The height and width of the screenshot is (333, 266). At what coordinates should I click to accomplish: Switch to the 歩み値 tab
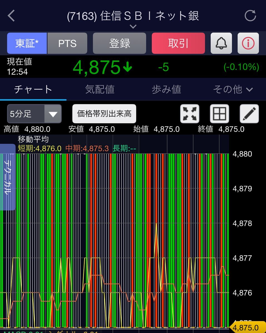[166, 89]
